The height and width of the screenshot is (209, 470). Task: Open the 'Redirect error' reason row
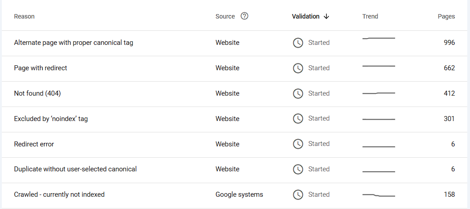(x=34, y=144)
